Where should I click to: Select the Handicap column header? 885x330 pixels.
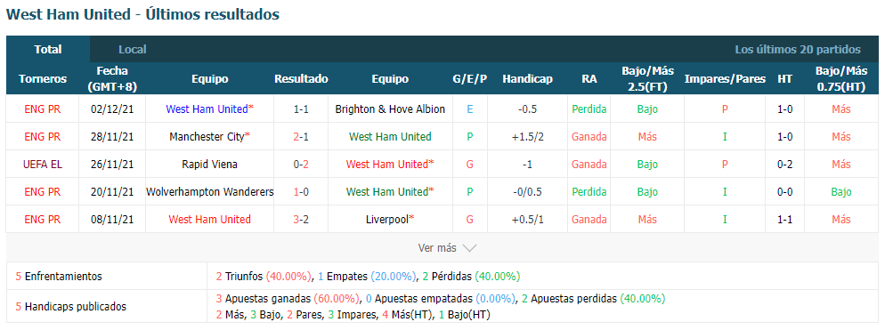pyautogui.click(x=527, y=79)
